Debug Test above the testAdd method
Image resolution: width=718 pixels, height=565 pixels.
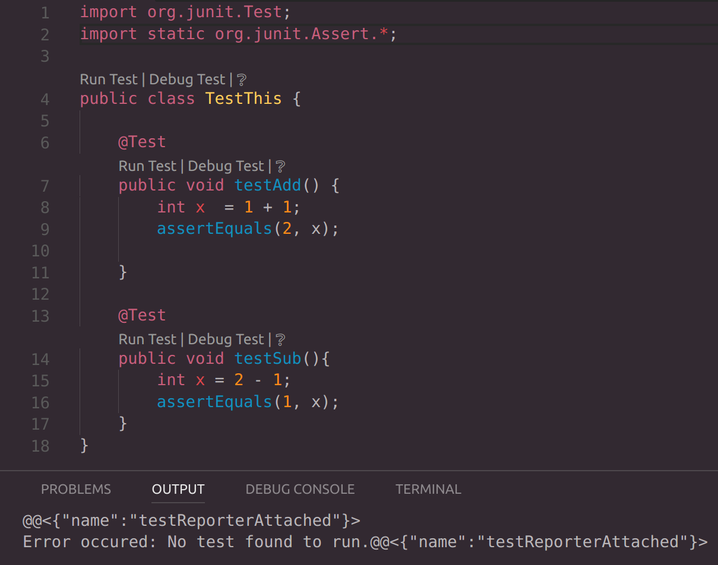[226, 166]
